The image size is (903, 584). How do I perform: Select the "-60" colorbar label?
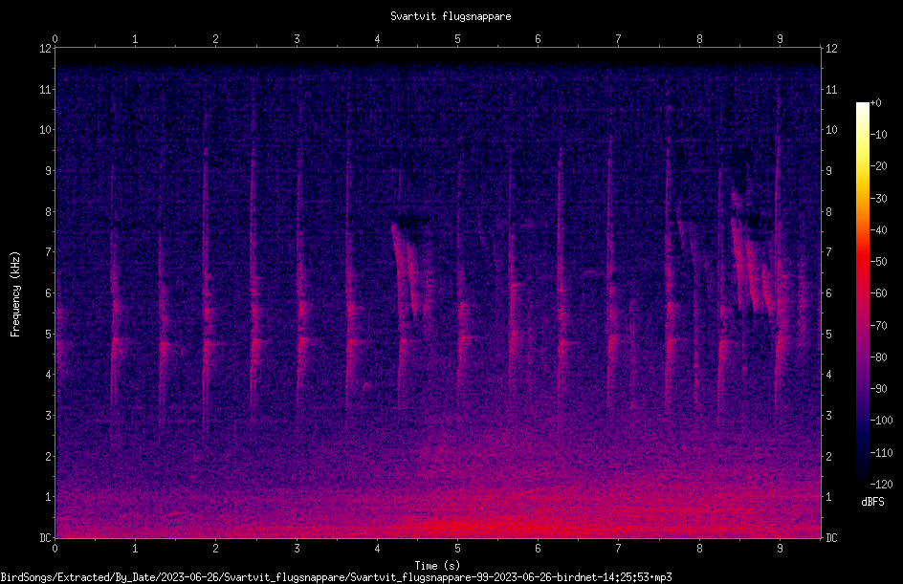point(879,293)
